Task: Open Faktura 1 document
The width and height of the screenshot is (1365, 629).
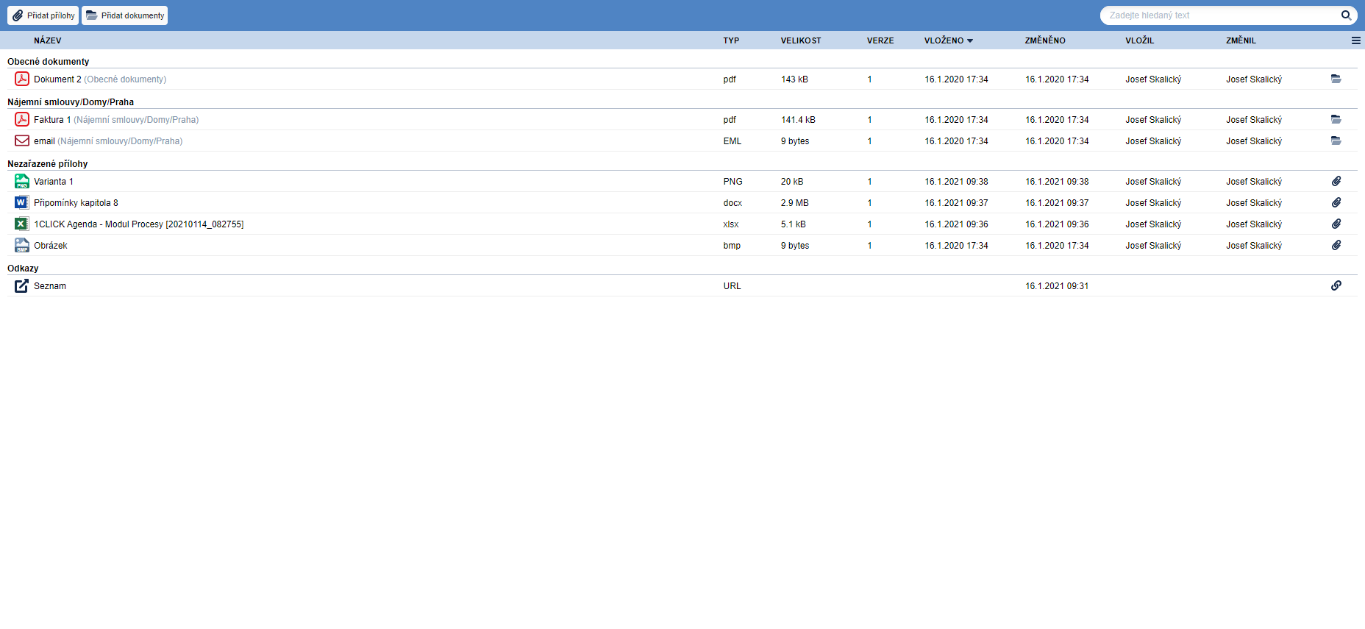Action: click(x=52, y=120)
